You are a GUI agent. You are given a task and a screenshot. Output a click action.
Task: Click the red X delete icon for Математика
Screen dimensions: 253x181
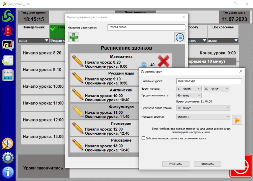tap(163, 61)
